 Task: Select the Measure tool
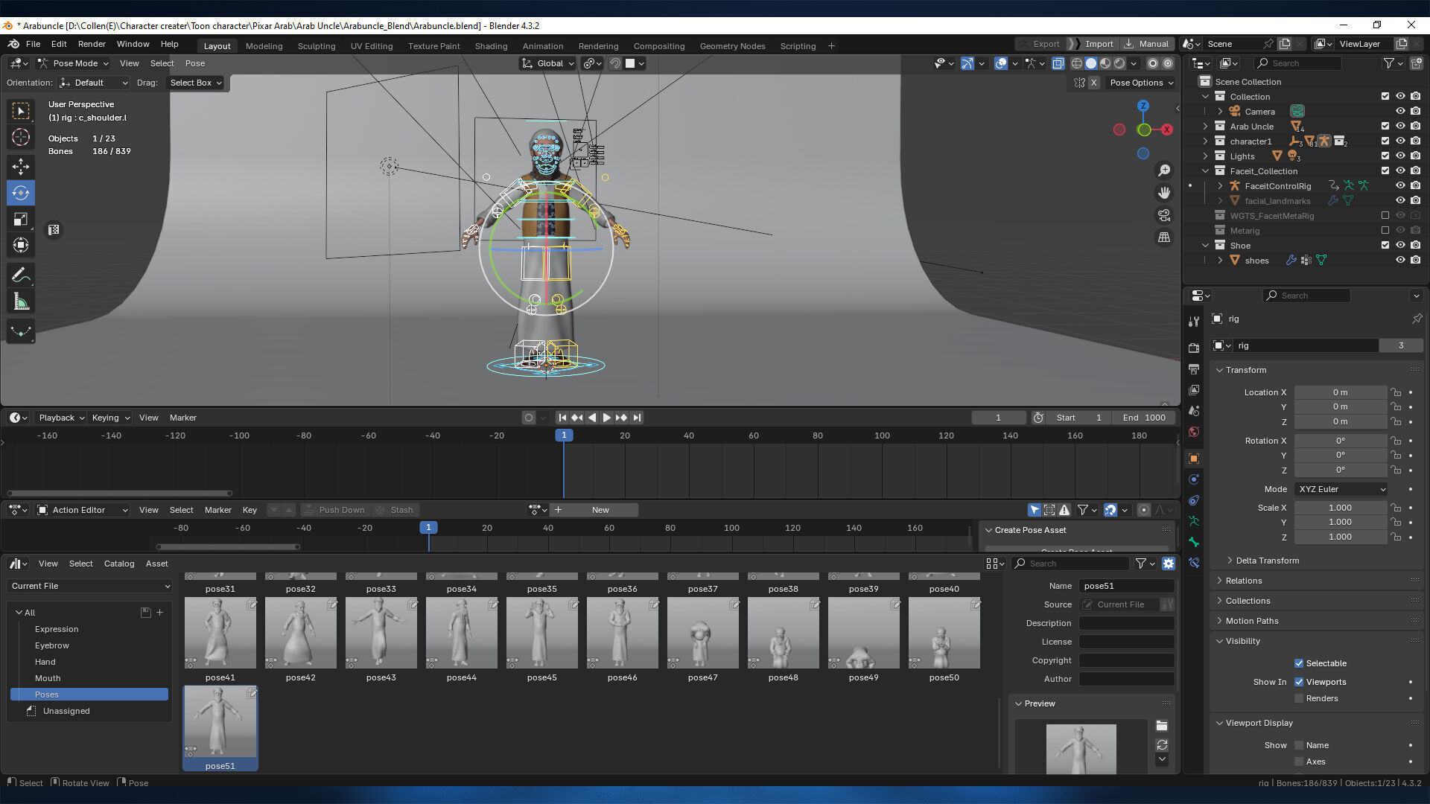[x=21, y=301]
